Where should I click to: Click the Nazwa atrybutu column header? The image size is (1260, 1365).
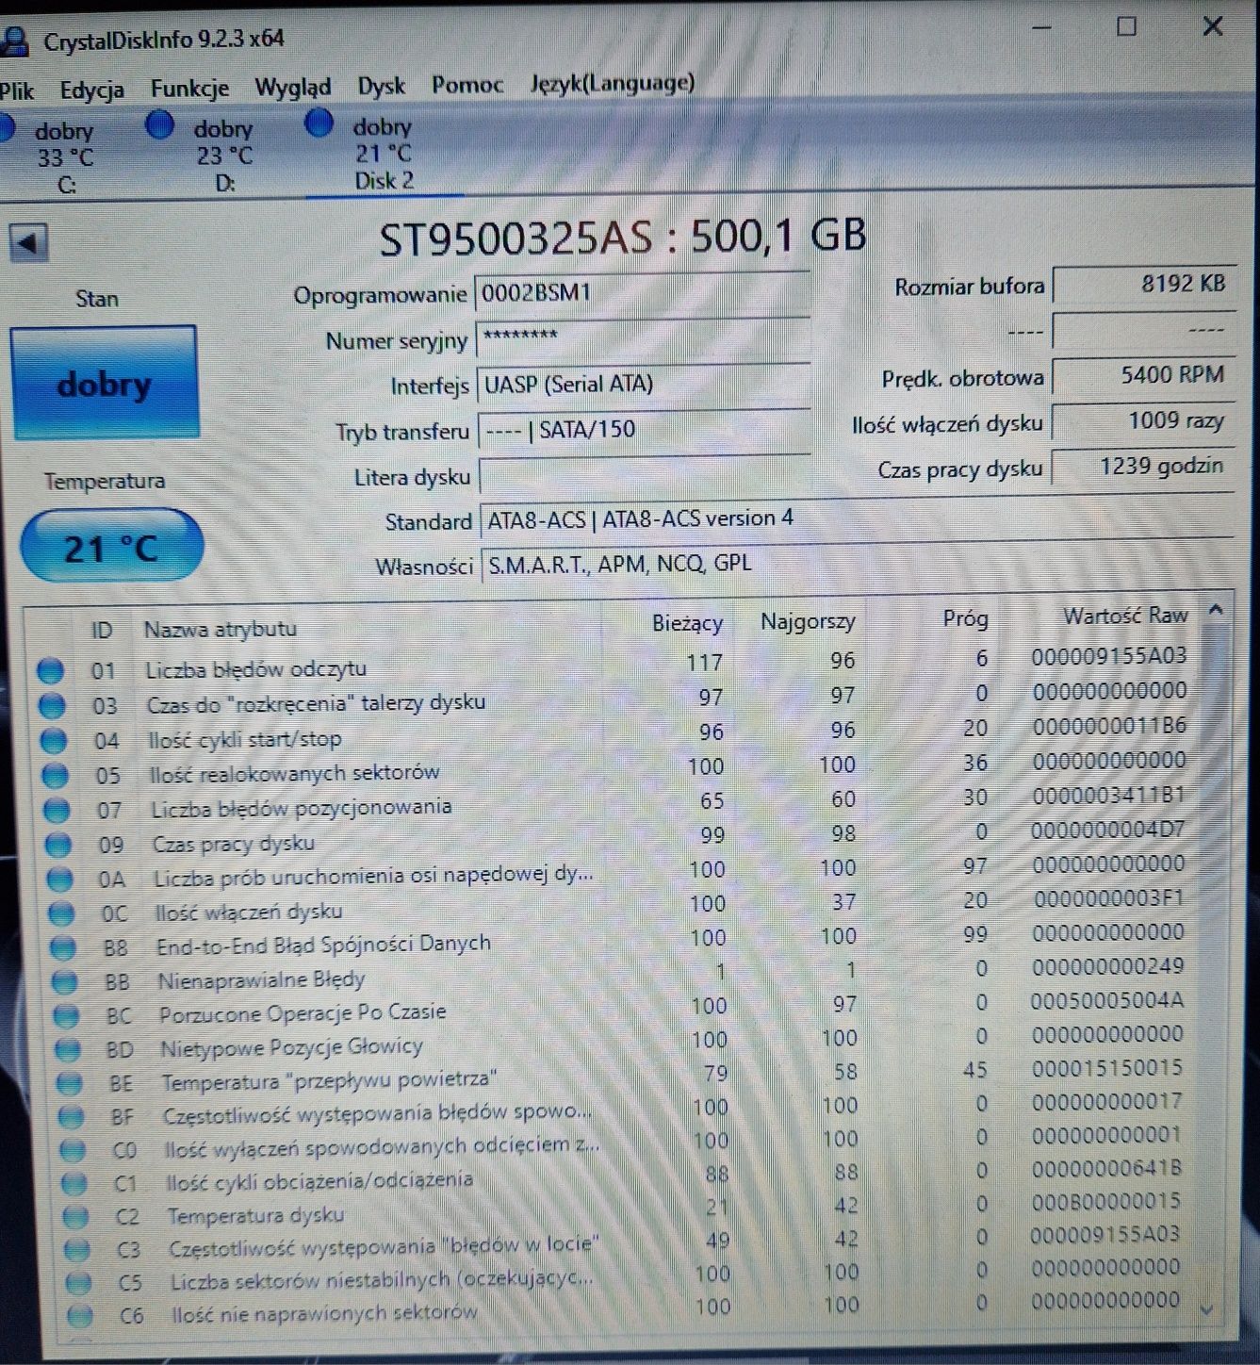(221, 629)
